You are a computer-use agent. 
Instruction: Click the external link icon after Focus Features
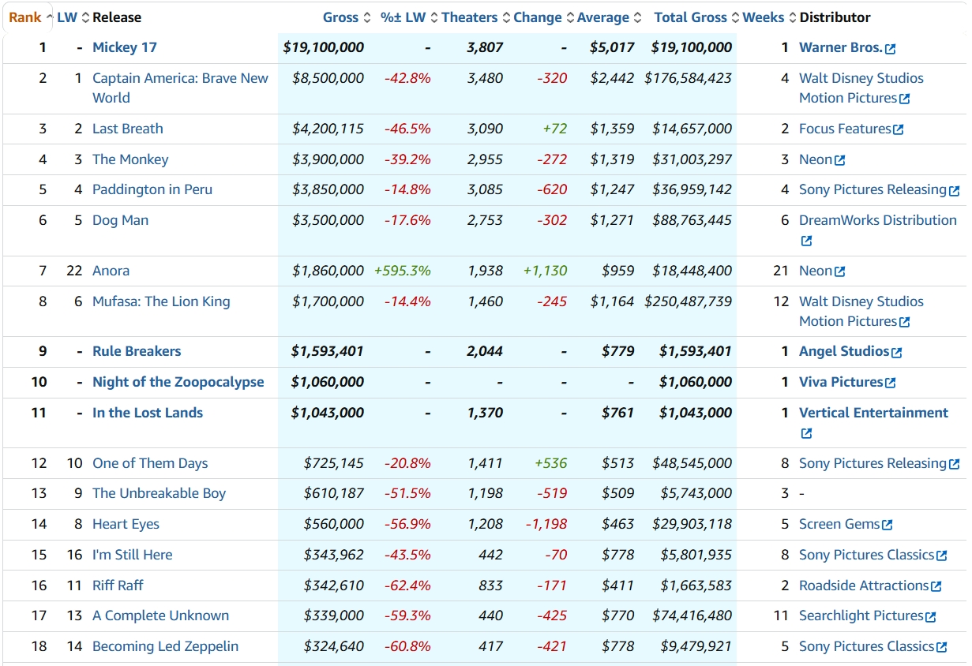[x=898, y=129]
